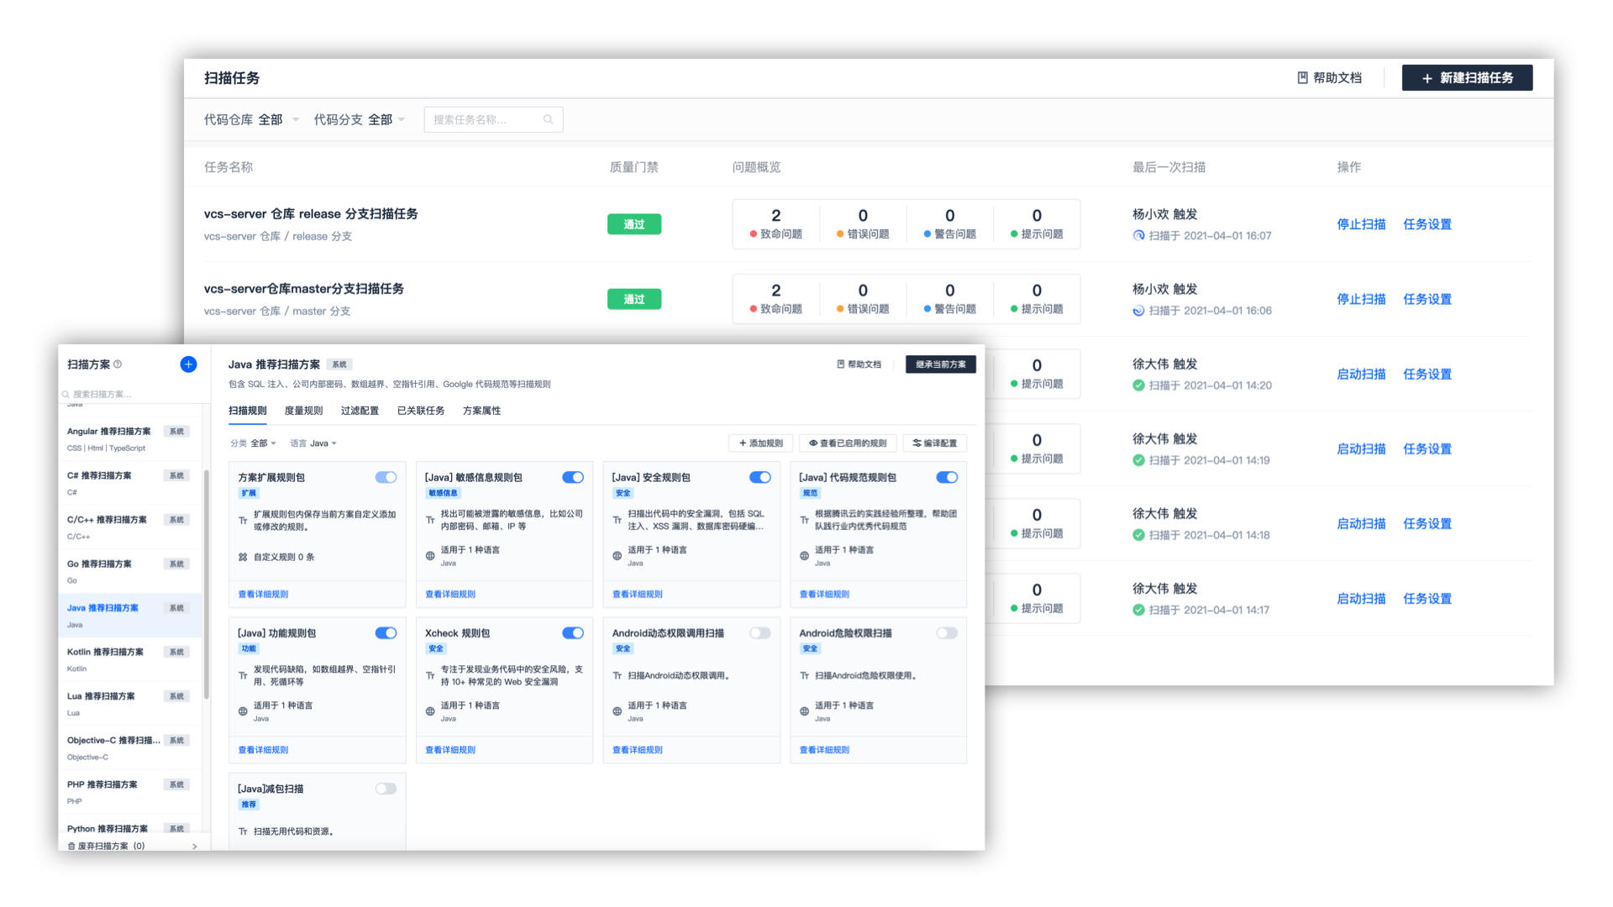The width and height of the screenshot is (1613, 907).
Task: Select Kotlin 推荐扫描方案 in the sidebar
Action: (105, 653)
